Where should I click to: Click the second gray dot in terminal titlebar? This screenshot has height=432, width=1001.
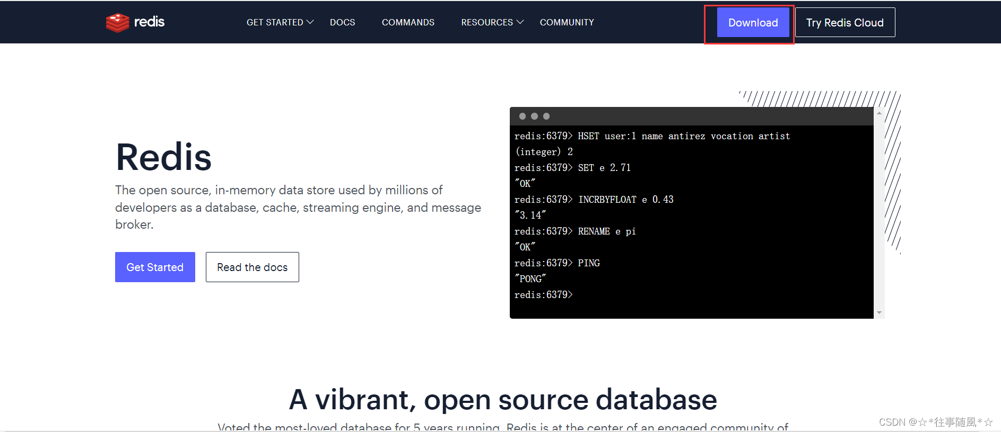click(x=534, y=116)
